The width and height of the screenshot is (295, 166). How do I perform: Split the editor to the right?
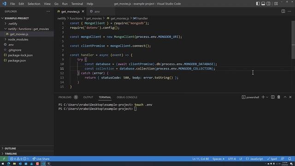tap(283, 11)
